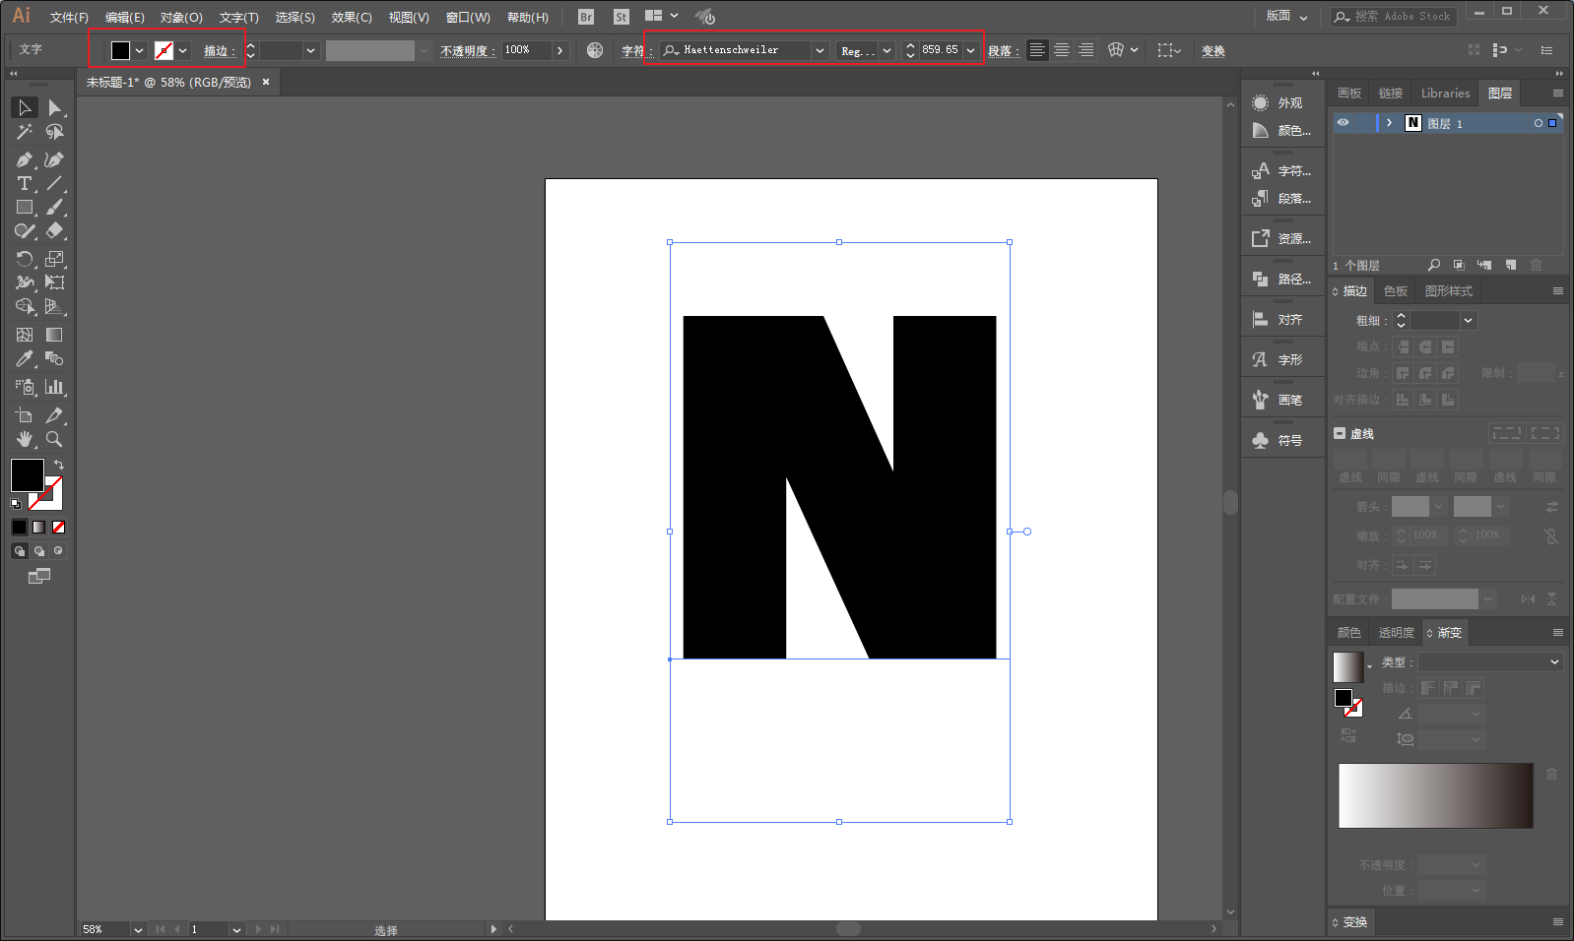1574x941 pixels.
Task: Set the toolbox paint mode to None
Action: (59, 528)
